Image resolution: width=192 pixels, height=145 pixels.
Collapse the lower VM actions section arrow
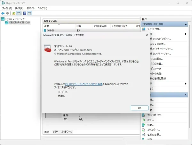point(186,95)
